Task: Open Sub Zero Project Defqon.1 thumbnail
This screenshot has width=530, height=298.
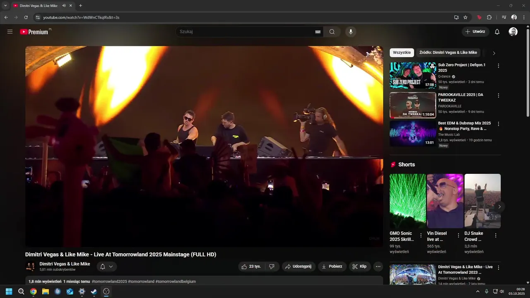Action: 413,76
